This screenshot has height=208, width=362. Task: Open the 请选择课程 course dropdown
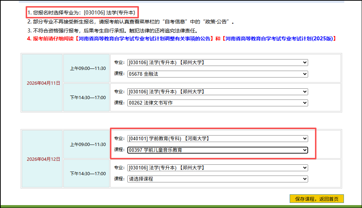pos(217,179)
